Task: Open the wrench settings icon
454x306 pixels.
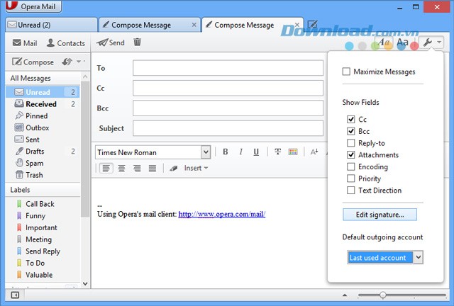Action: click(x=427, y=42)
